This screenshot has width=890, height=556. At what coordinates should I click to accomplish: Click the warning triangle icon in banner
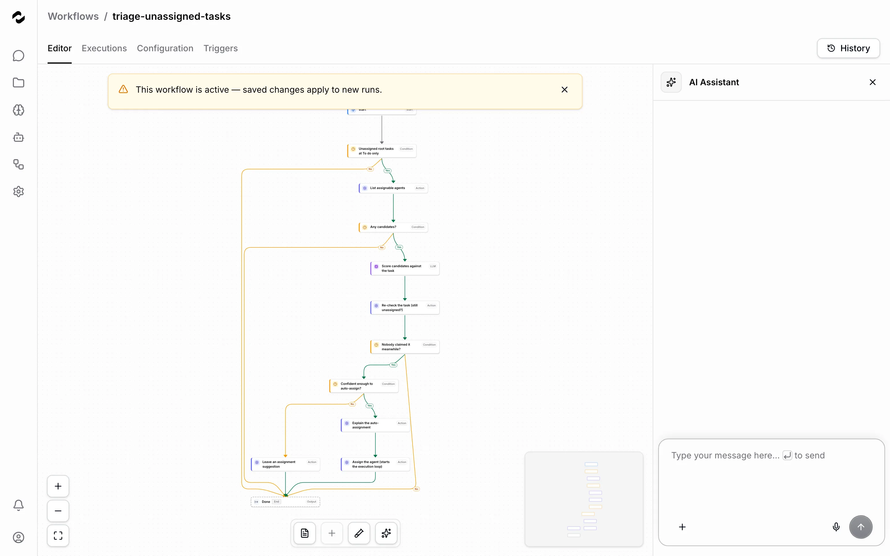point(123,89)
